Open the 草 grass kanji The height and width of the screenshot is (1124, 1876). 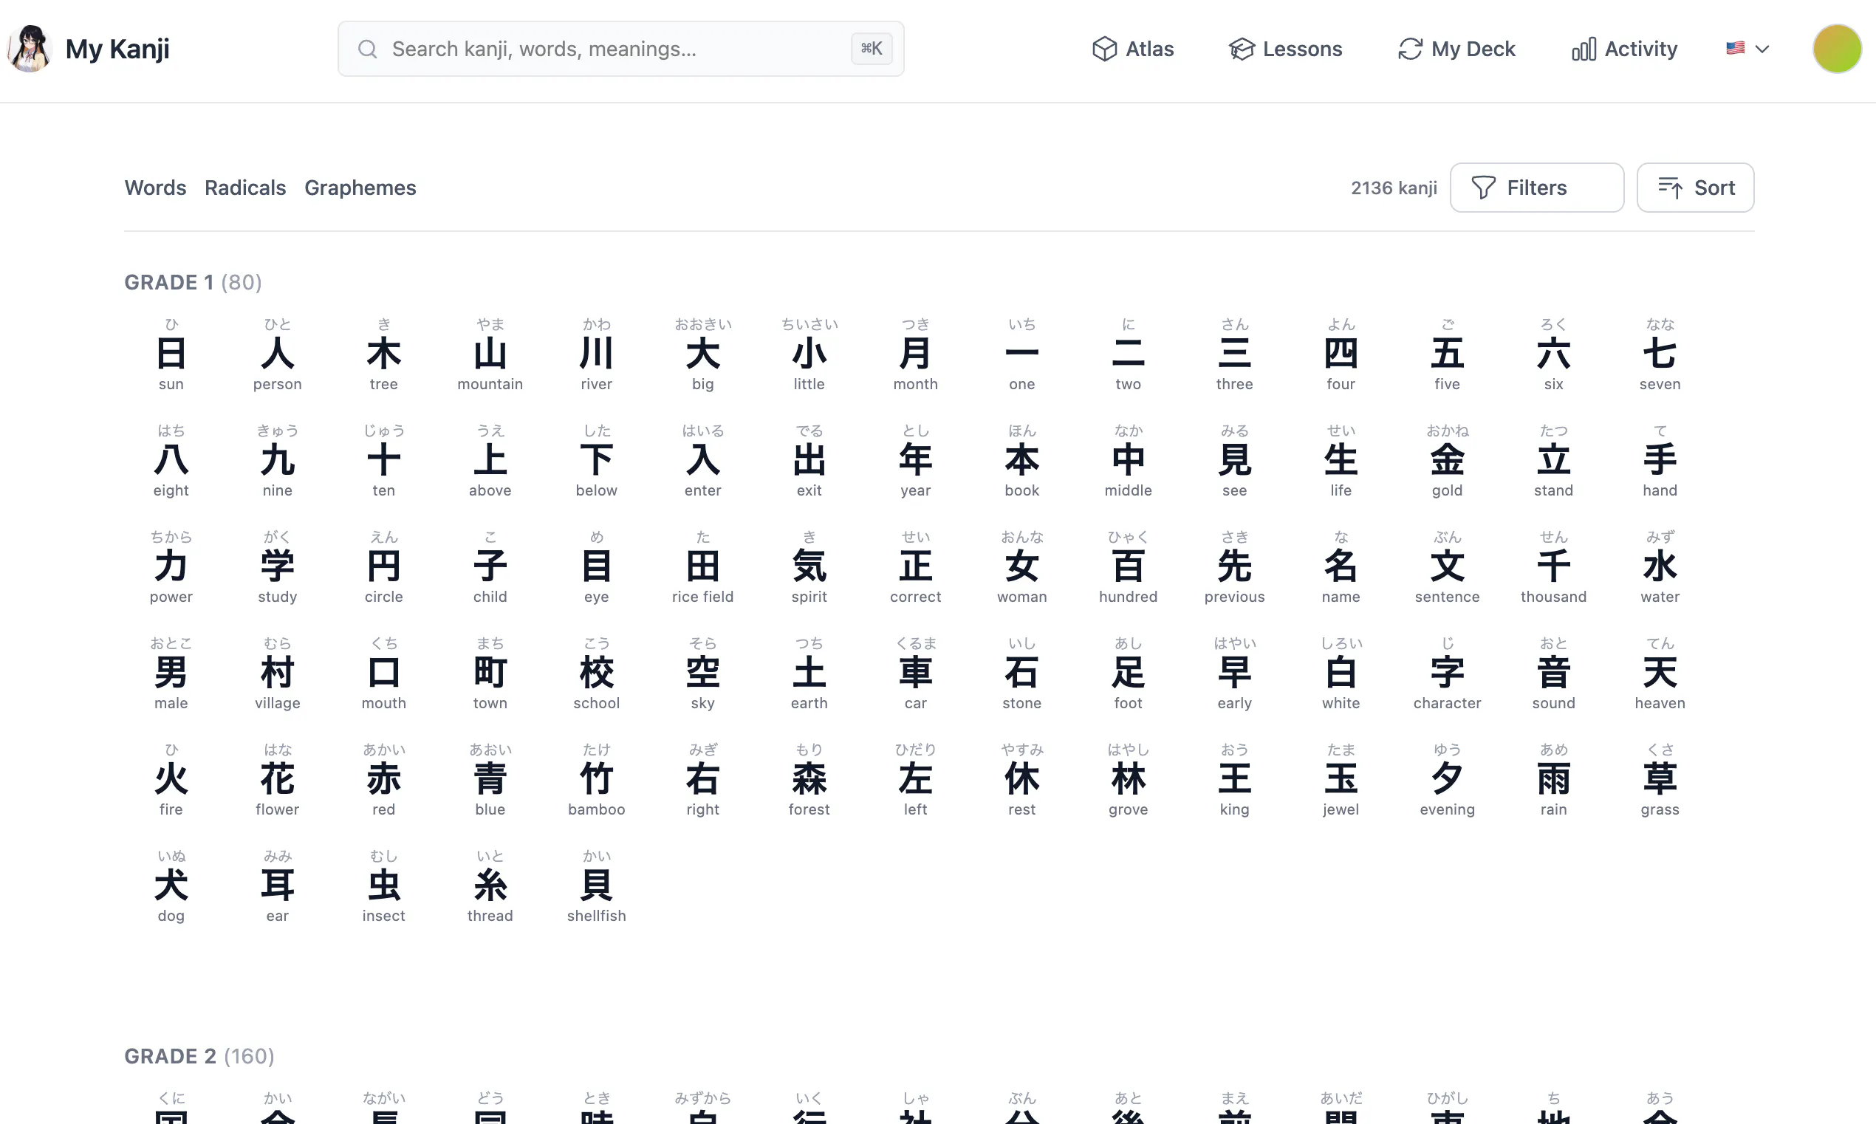tap(1660, 779)
